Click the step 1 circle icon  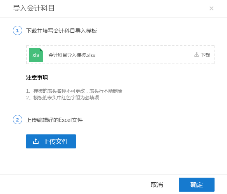[x=18, y=30]
